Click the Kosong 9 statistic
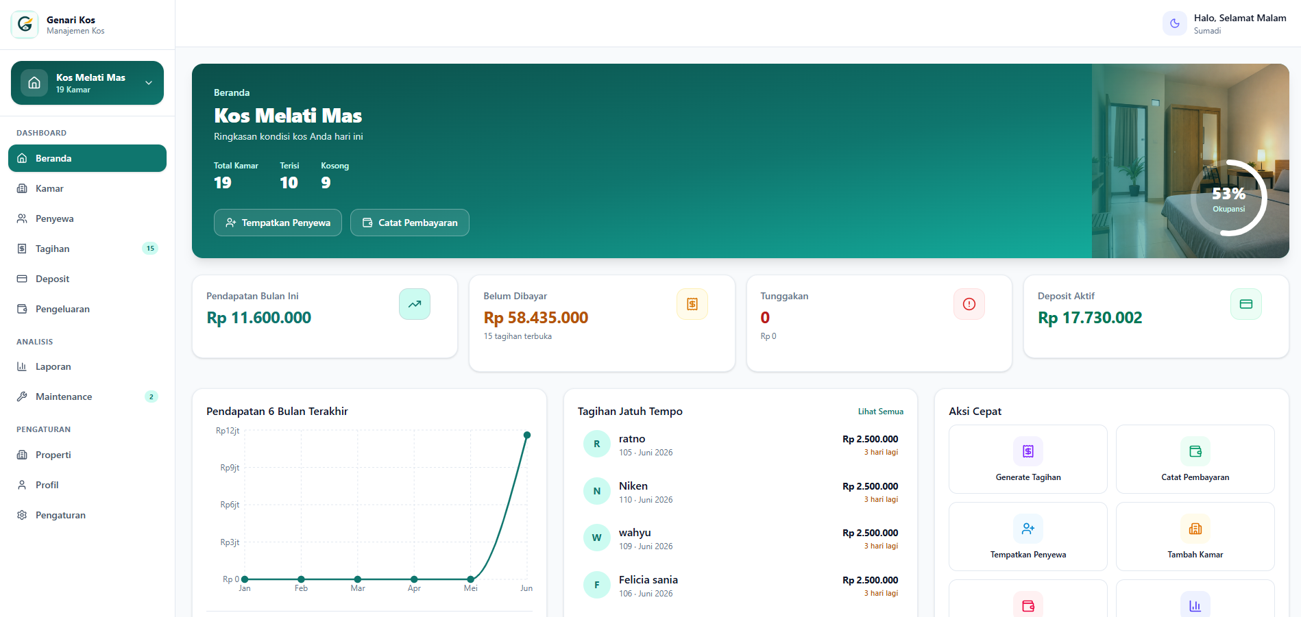 click(335, 176)
